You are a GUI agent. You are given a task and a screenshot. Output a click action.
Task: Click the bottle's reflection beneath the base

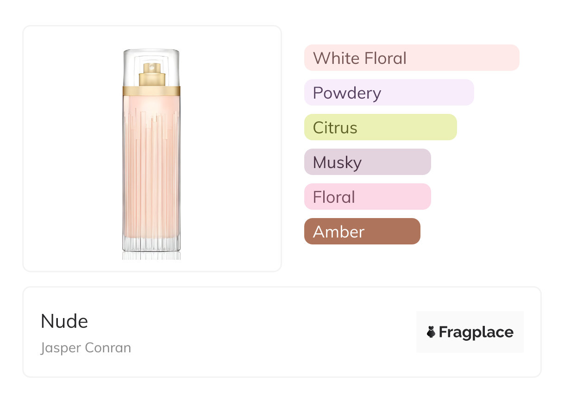coord(151,255)
